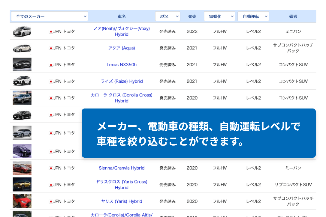Click the Japan flag in the Corolla Cross row
Viewport: 326px width, 217px height.
(x=51, y=98)
